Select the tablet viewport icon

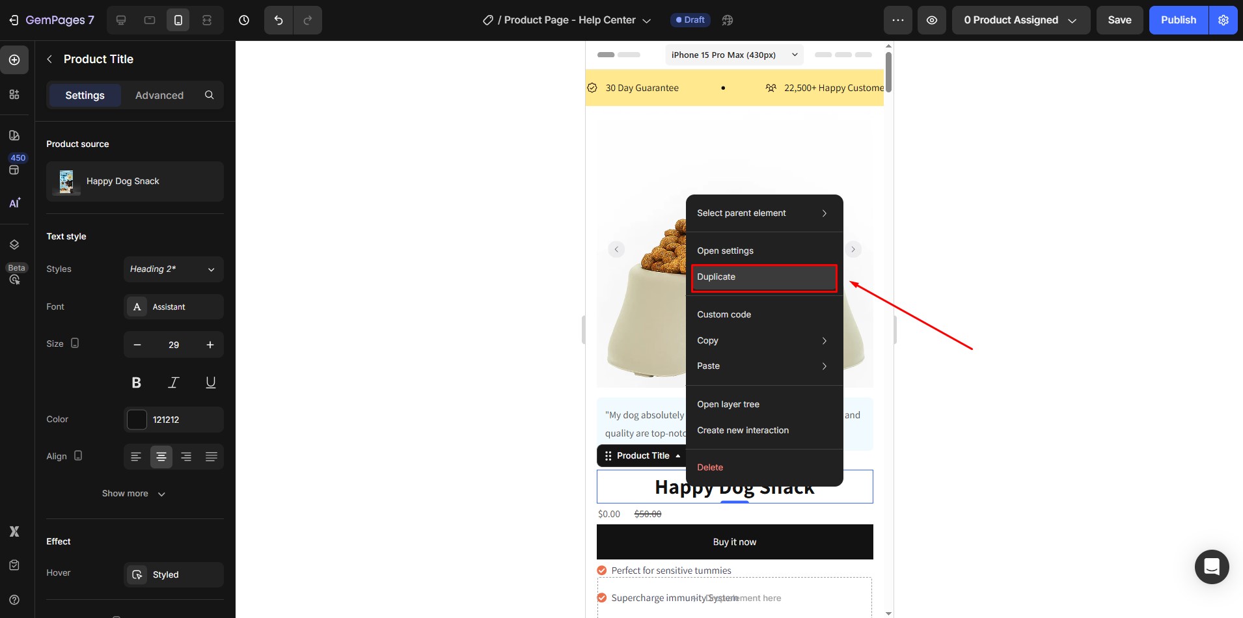[x=150, y=20]
